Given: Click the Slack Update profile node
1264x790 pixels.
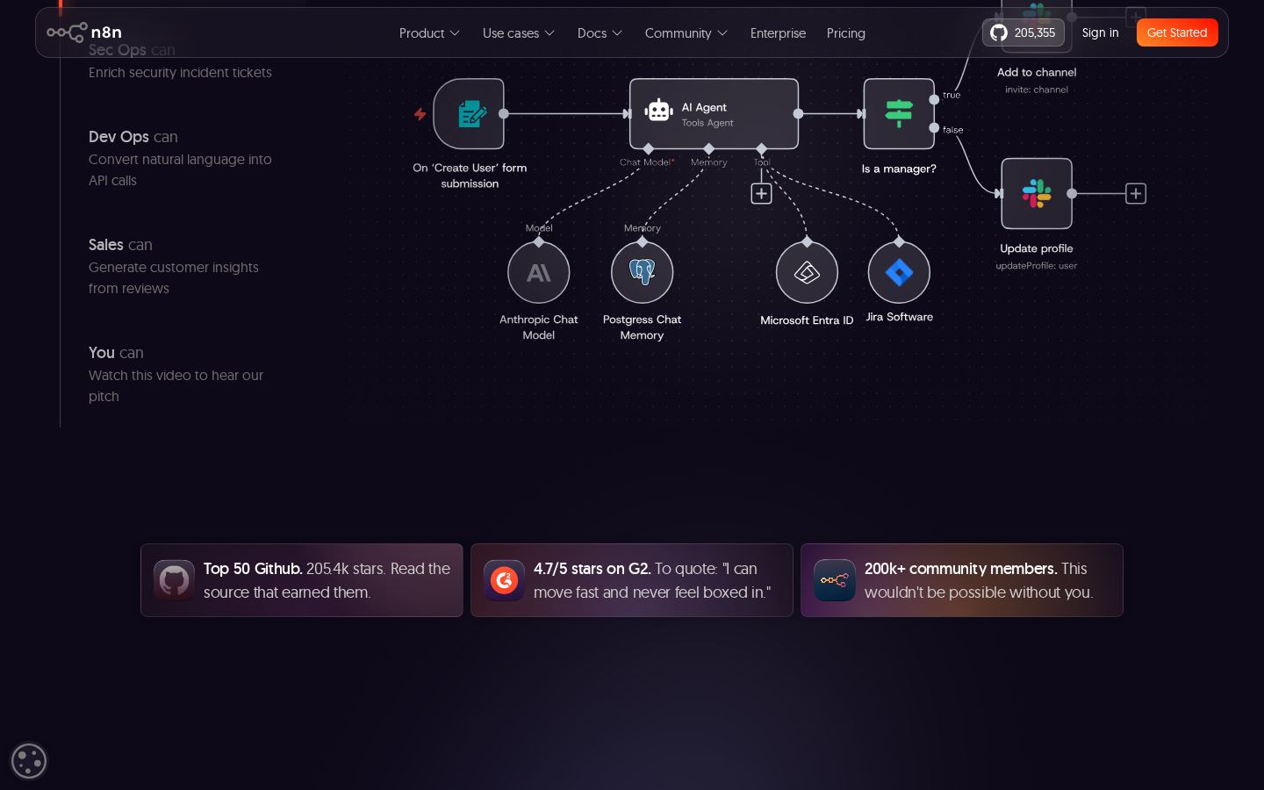Looking at the screenshot, I should coord(1037,193).
